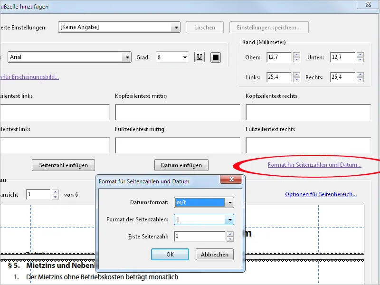Open Format für Seitenzahlen und Datum link
Screen dimensions: 380x285
click(x=314, y=165)
